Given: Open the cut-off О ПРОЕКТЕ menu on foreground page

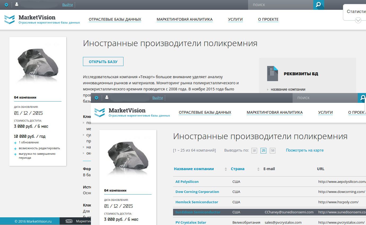Looking at the screenshot, I should (x=357, y=112).
